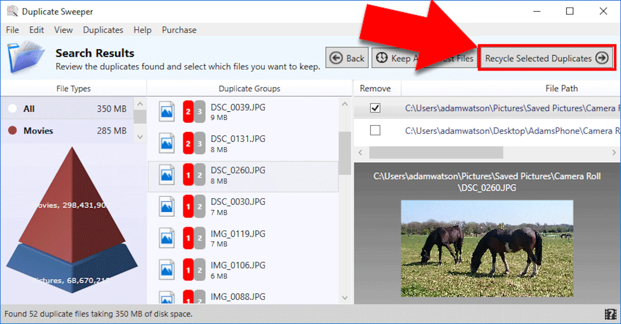The height and width of the screenshot is (324, 621).
Task: Click the blue Pictures pyramid section
Action: (72, 268)
